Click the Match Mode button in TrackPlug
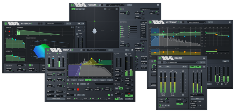 coord(83,84)
